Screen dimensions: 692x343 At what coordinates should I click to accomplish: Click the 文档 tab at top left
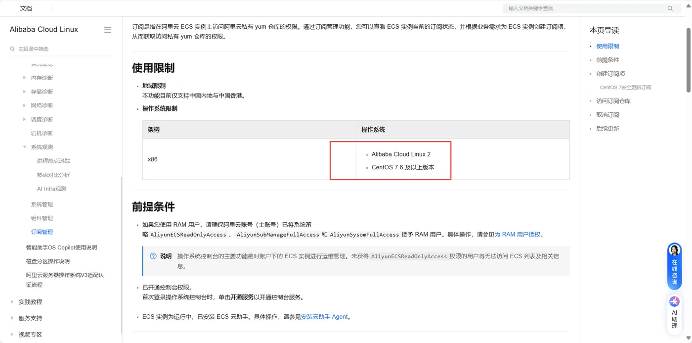pos(26,8)
